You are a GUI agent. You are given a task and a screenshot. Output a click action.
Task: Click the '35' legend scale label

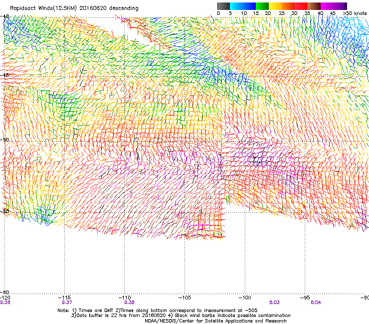[307, 13]
